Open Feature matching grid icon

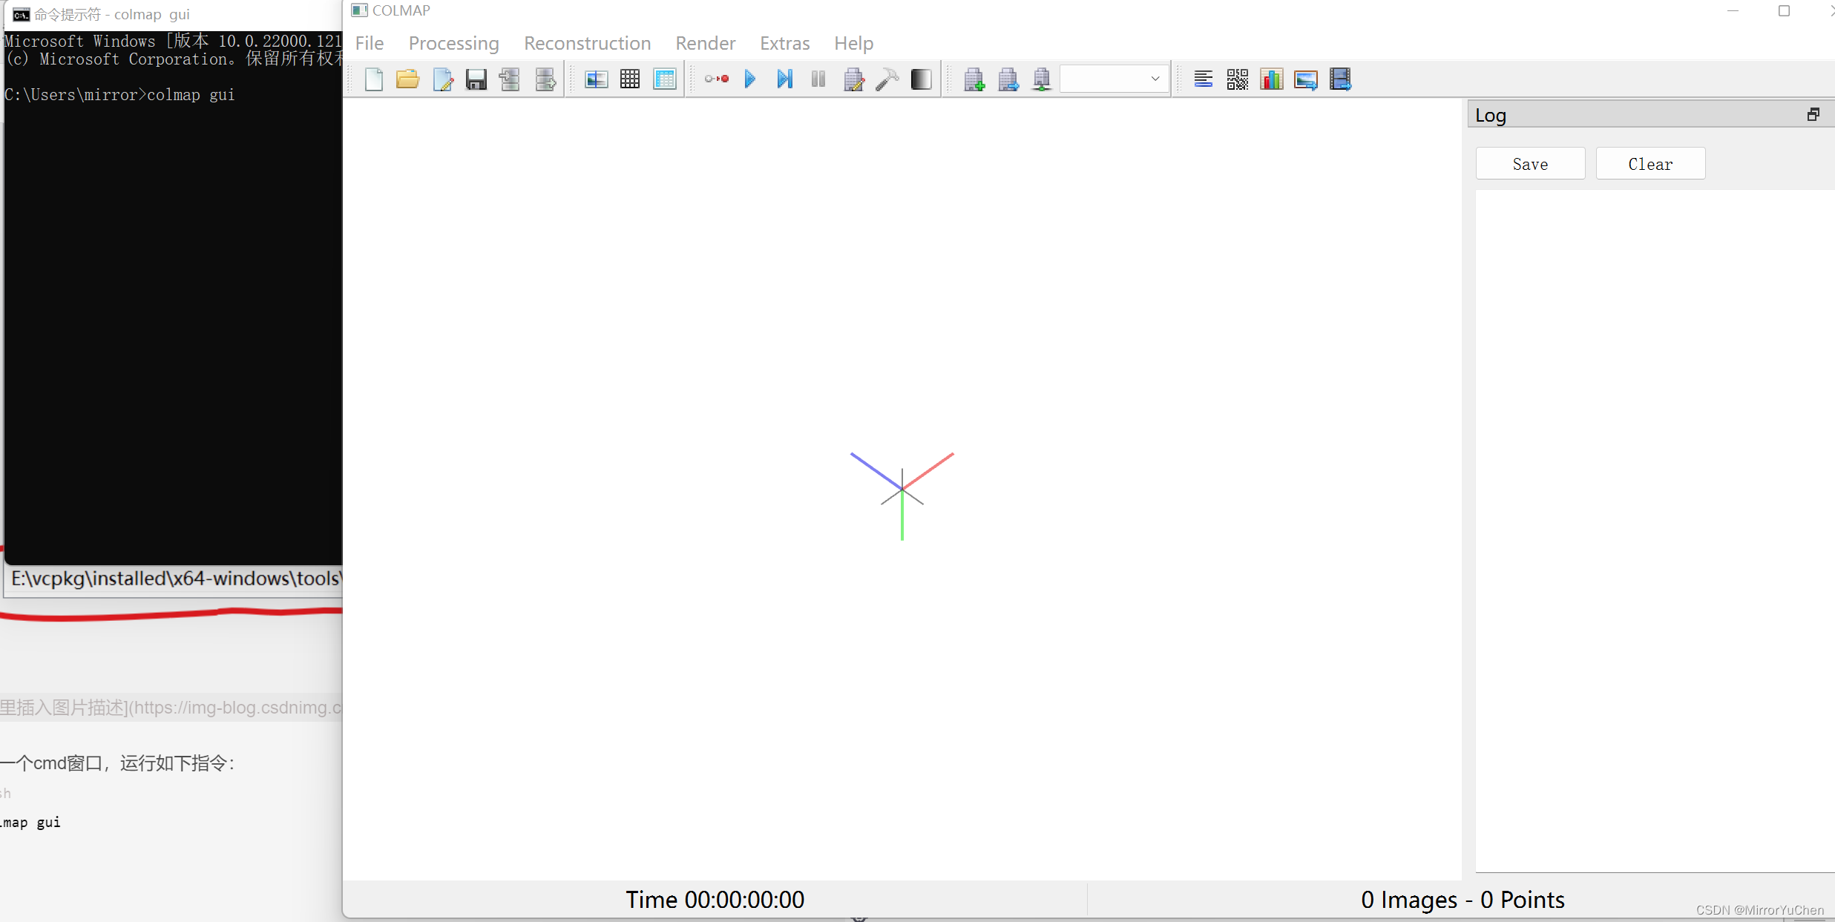[x=630, y=79]
